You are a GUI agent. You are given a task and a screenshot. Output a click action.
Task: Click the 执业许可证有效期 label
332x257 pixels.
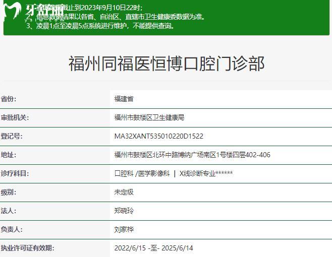(28, 248)
